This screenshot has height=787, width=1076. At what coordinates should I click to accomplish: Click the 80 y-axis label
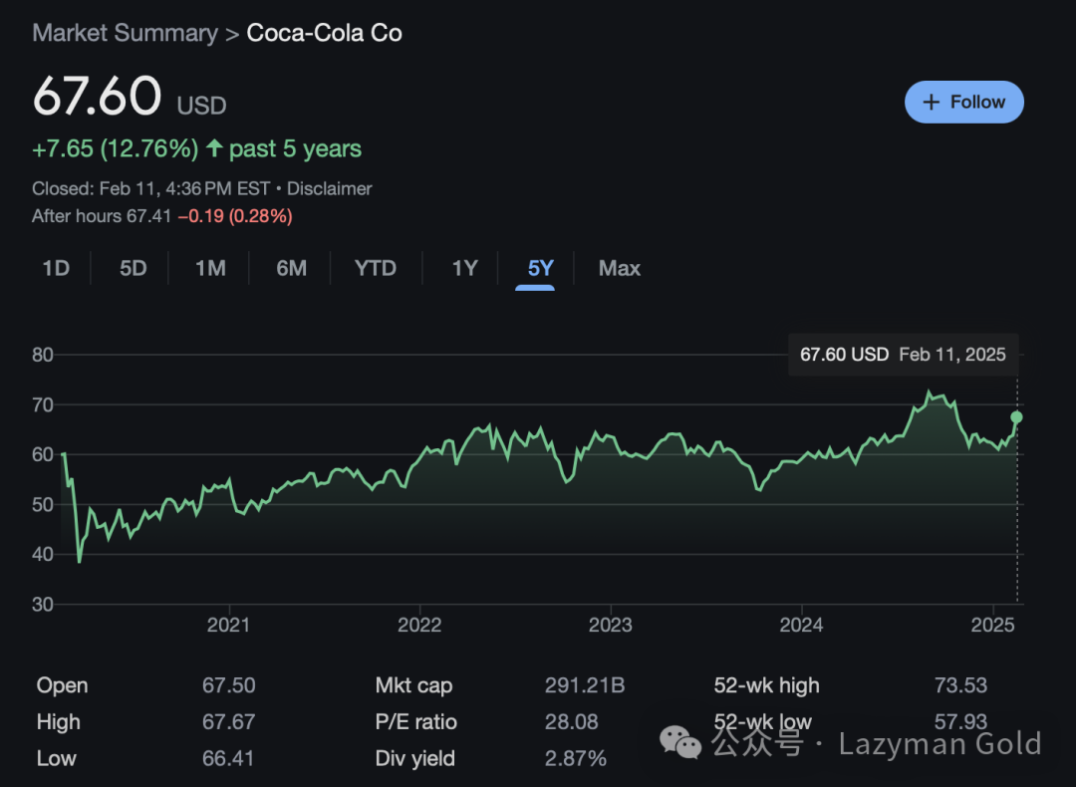click(x=43, y=355)
